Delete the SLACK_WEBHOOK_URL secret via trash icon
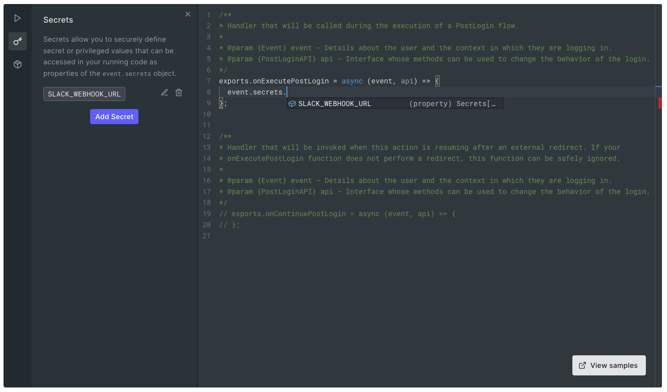 [x=179, y=92]
